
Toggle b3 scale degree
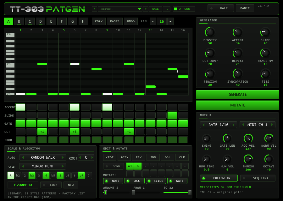[x=32, y=175]
